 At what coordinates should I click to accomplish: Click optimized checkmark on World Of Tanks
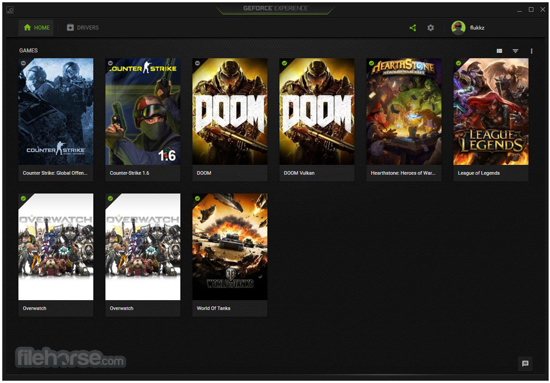197,198
